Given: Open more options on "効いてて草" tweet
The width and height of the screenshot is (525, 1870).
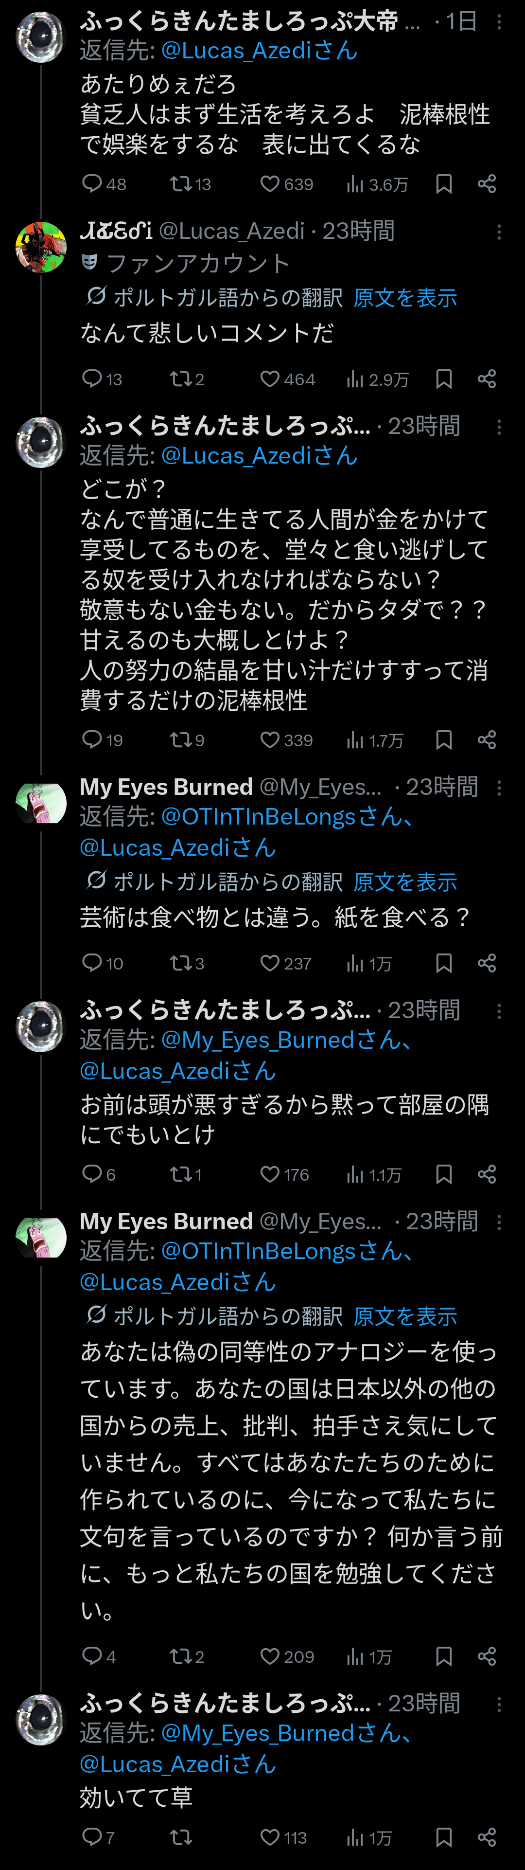Looking at the screenshot, I should (x=499, y=1704).
